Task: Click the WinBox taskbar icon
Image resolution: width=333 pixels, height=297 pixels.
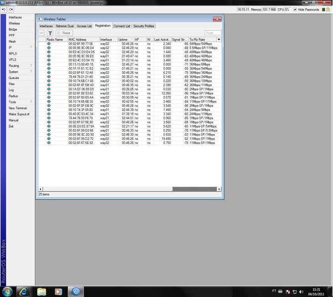Action: (76, 292)
